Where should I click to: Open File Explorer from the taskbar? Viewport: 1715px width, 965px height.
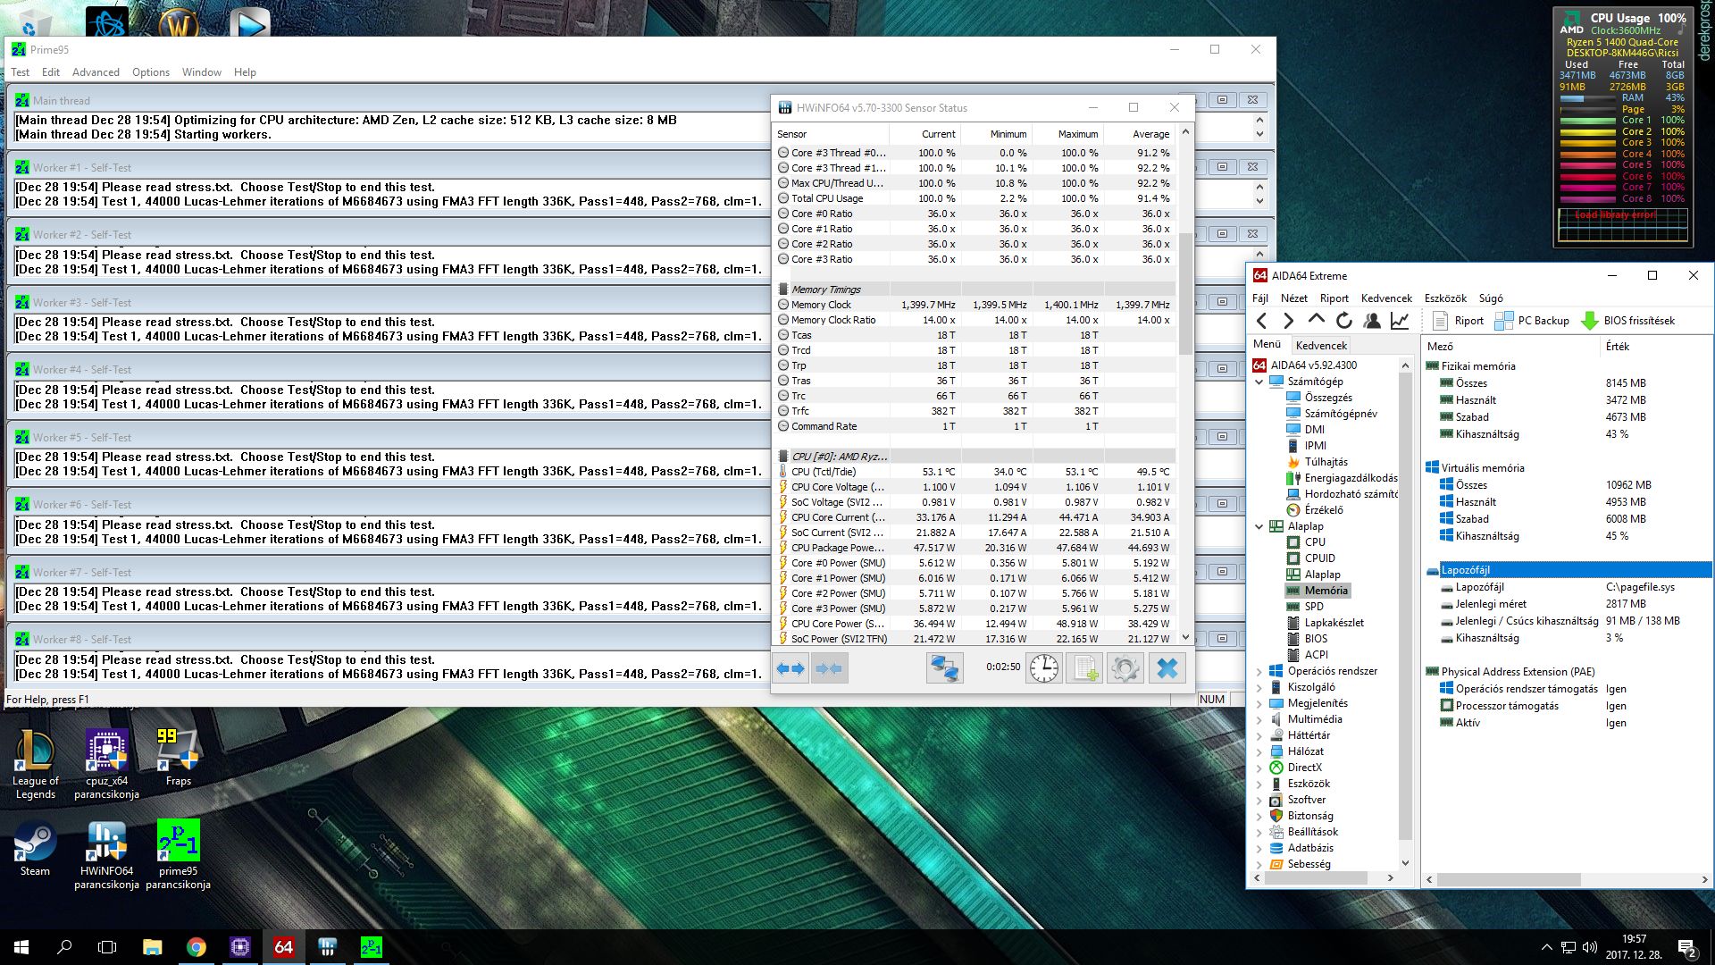(153, 947)
